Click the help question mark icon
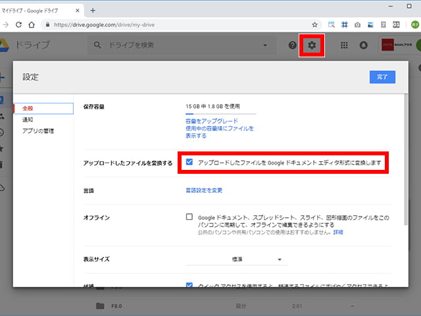This screenshot has width=421, height=316. point(293,45)
